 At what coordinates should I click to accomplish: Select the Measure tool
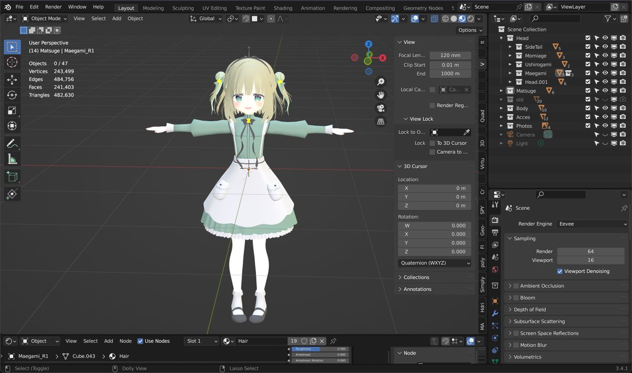coord(12,159)
